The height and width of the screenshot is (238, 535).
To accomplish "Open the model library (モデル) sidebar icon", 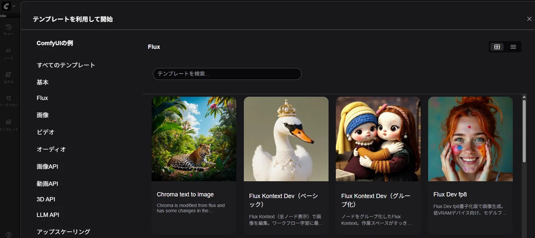I will pos(8,77).
